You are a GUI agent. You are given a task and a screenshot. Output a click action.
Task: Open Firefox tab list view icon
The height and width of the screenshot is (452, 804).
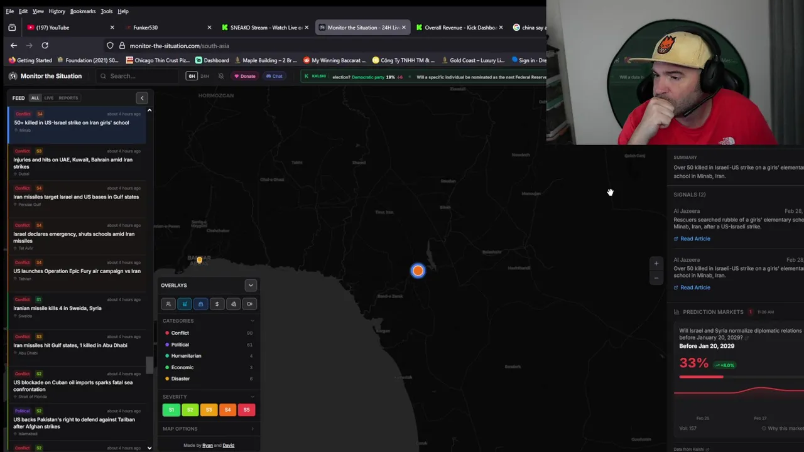point(12,28)
